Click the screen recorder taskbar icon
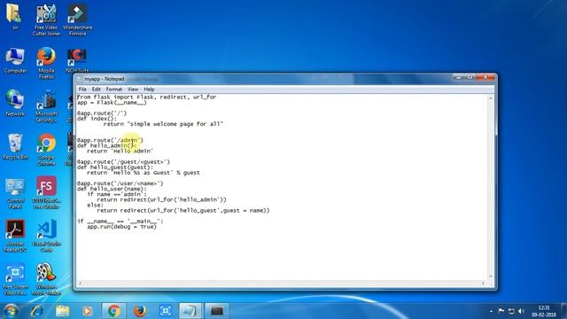This screenshot has height=319, width=567. [x=166, y=311]
